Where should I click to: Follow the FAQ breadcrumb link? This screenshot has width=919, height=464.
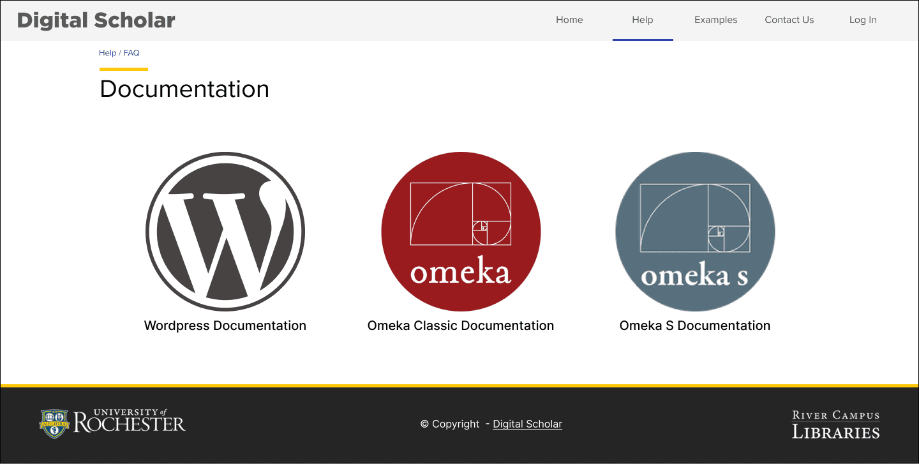click(x=131, y=53)
